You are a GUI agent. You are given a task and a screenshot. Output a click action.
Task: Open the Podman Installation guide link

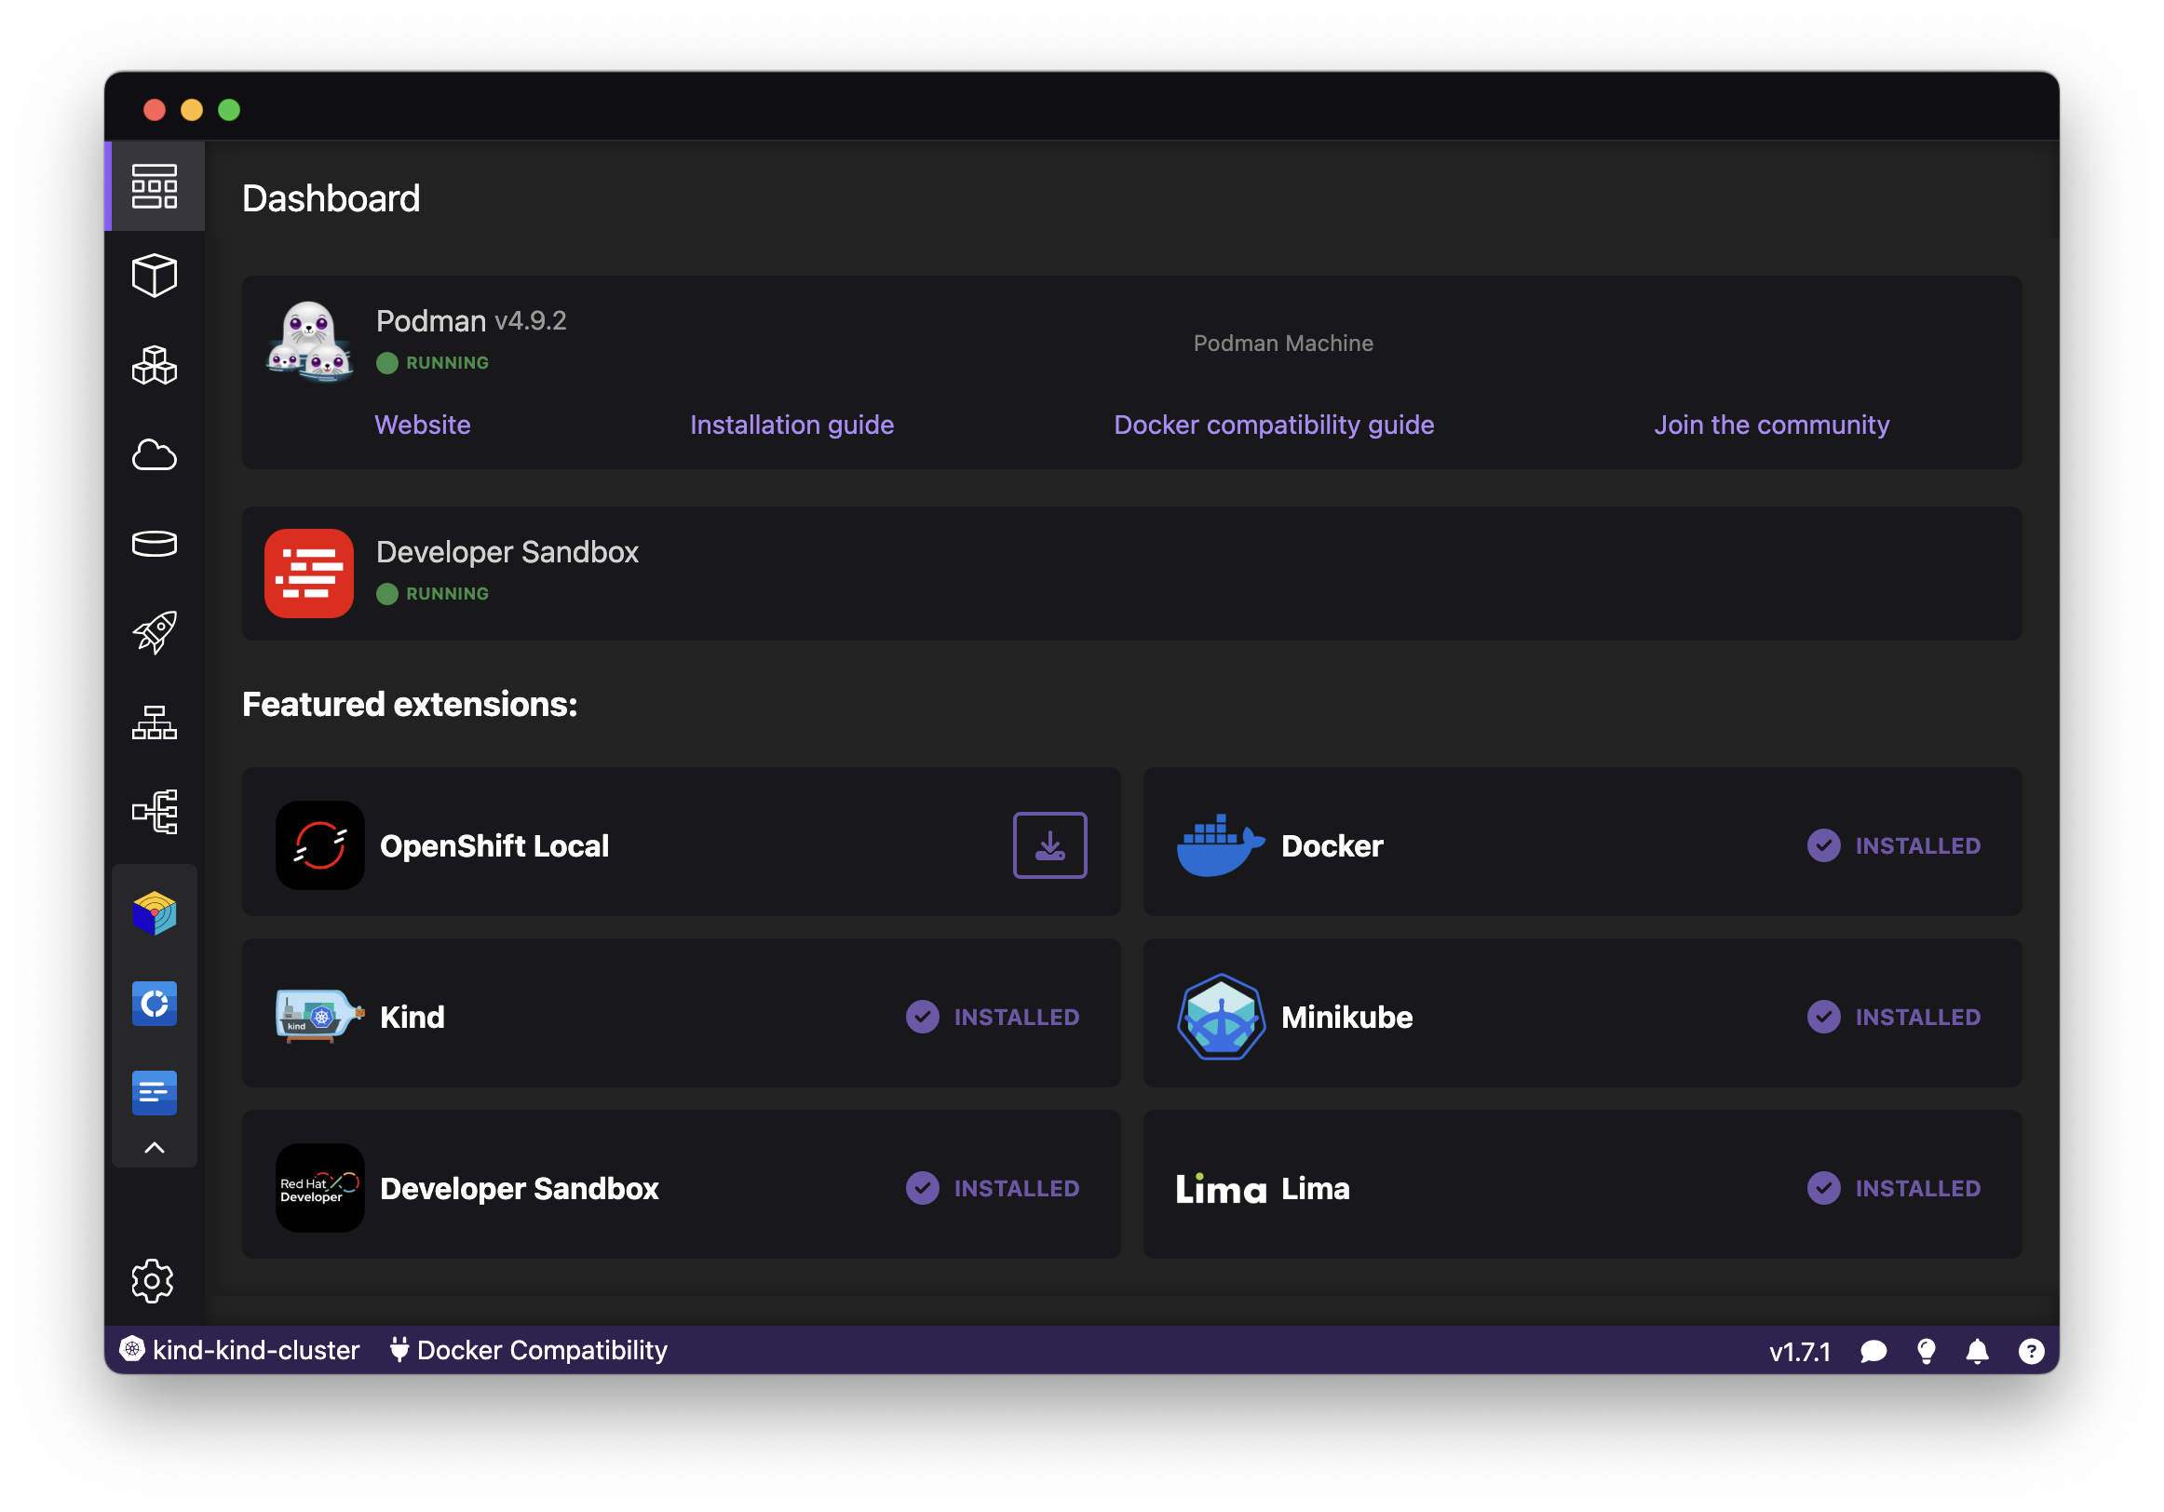coord(791,425)
